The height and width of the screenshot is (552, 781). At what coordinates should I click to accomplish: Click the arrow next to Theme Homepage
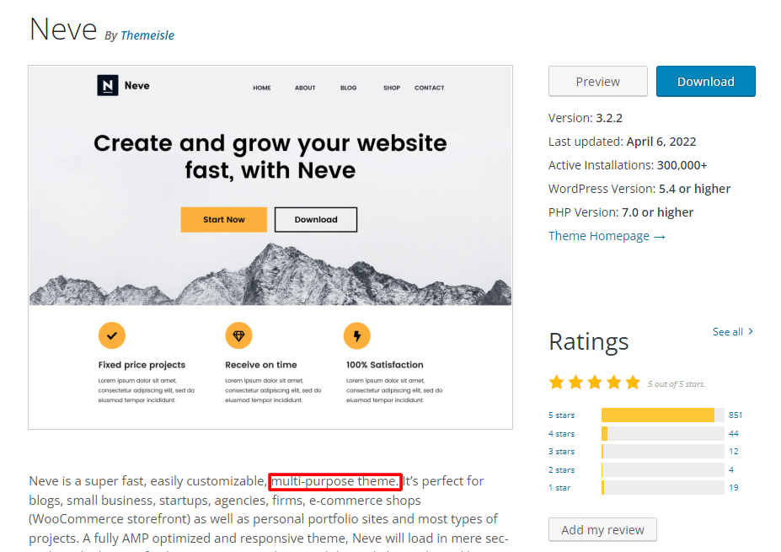coord(658,236)
